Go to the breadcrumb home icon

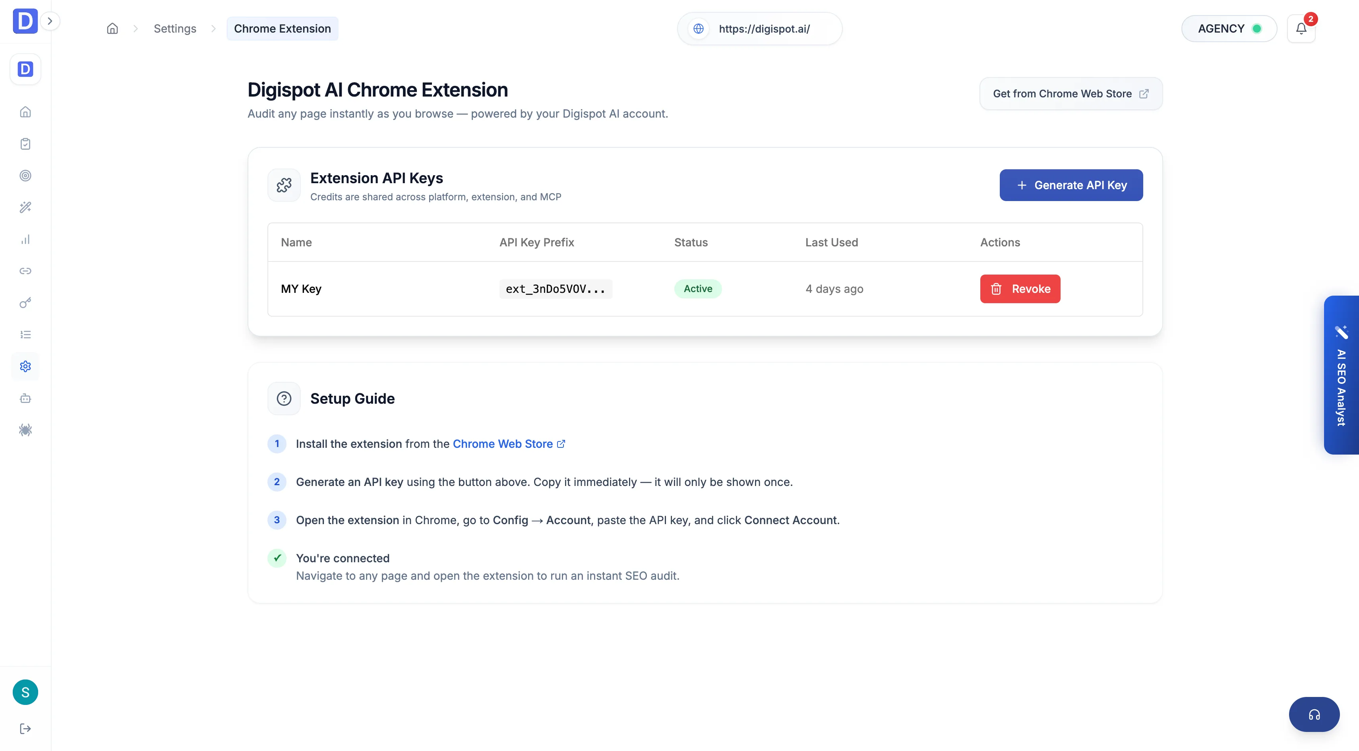[x=112, y=29]
